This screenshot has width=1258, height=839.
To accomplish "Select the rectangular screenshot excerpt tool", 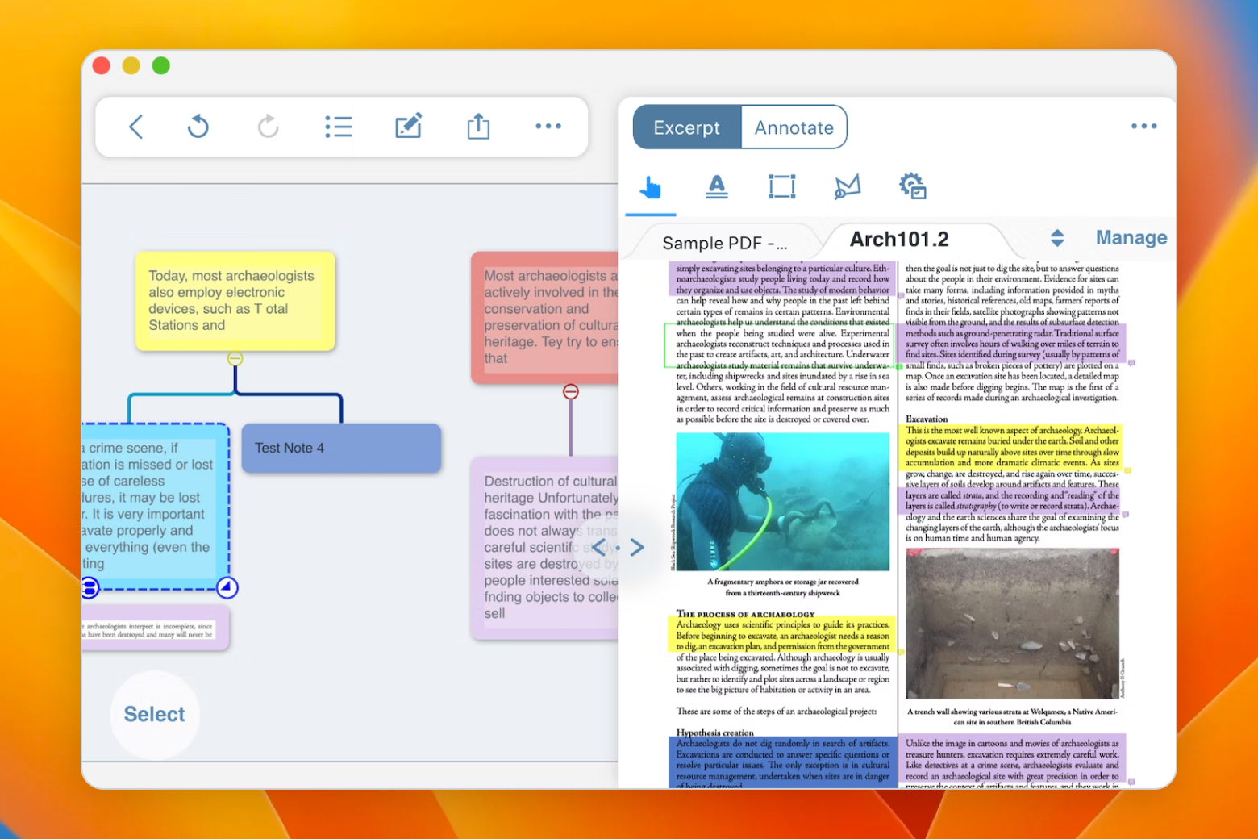I will coord(781,186).
